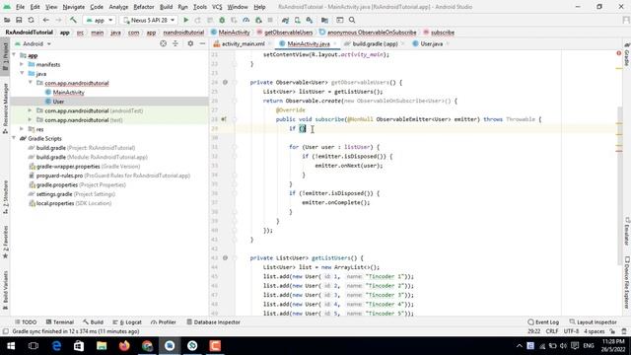Open the Project Structure folder icon
This screenshot has height=355, width=631.
click(324, 20)
